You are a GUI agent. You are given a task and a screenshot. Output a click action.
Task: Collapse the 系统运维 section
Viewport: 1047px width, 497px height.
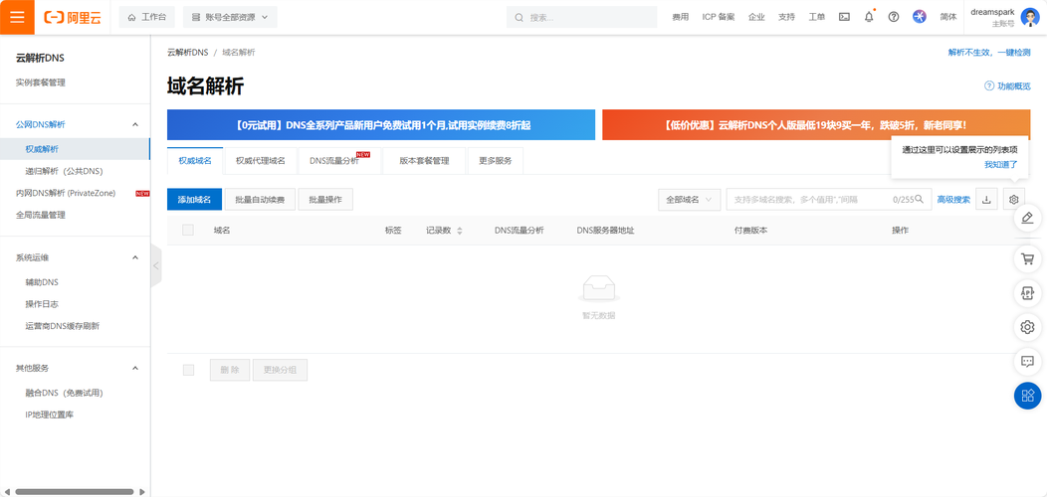click(135, 257)
